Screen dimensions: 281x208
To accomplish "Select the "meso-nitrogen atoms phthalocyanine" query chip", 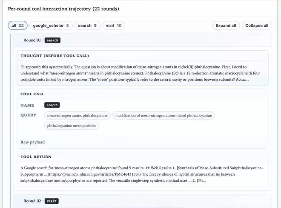I will point(77,115).
